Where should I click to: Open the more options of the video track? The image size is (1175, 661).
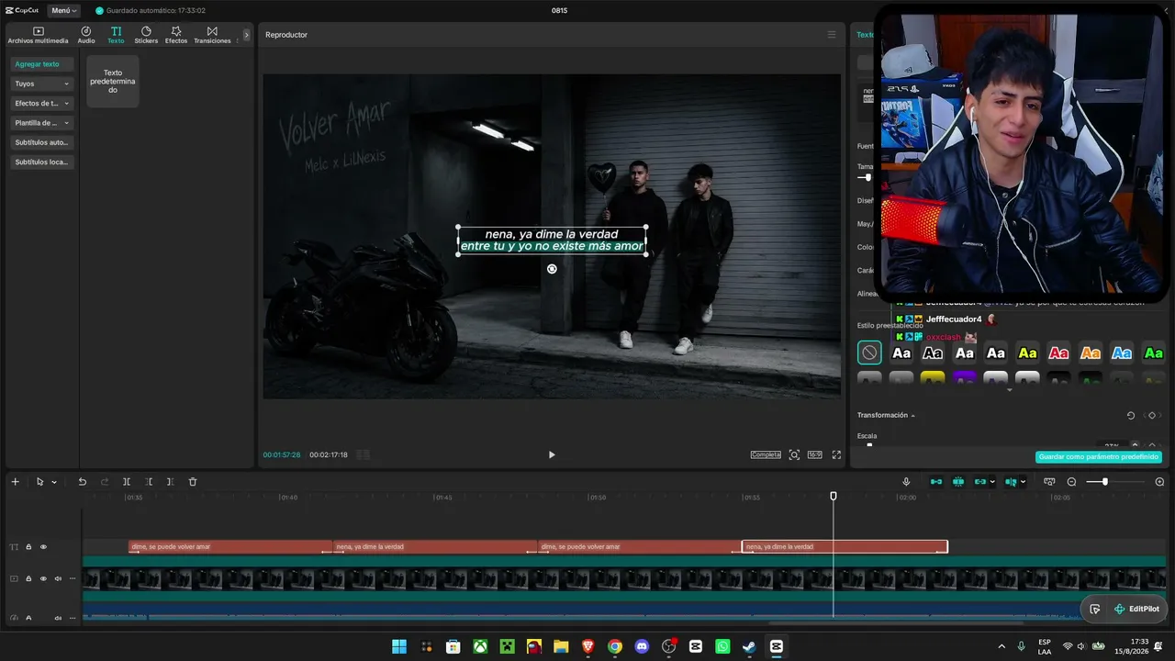[73, 578]
